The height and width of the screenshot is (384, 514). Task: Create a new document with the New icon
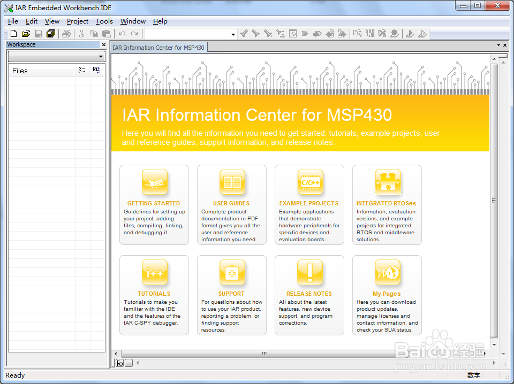click(x=13, y=33)
